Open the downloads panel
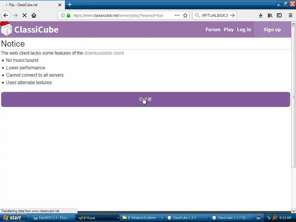The height and width of the screenshot is (222, 296). tap(261, 16)
